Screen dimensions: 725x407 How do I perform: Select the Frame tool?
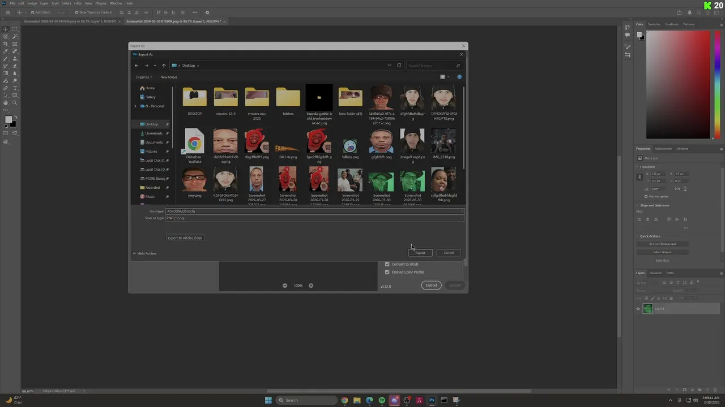click(15, 44)
